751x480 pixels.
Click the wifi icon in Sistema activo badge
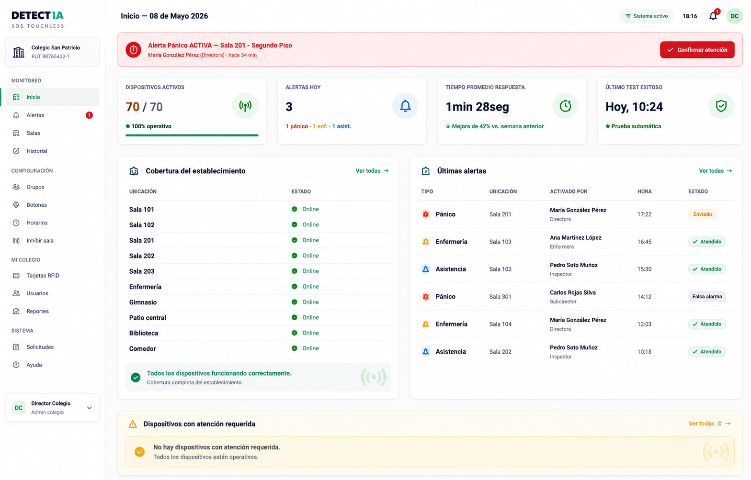point(627,16)
